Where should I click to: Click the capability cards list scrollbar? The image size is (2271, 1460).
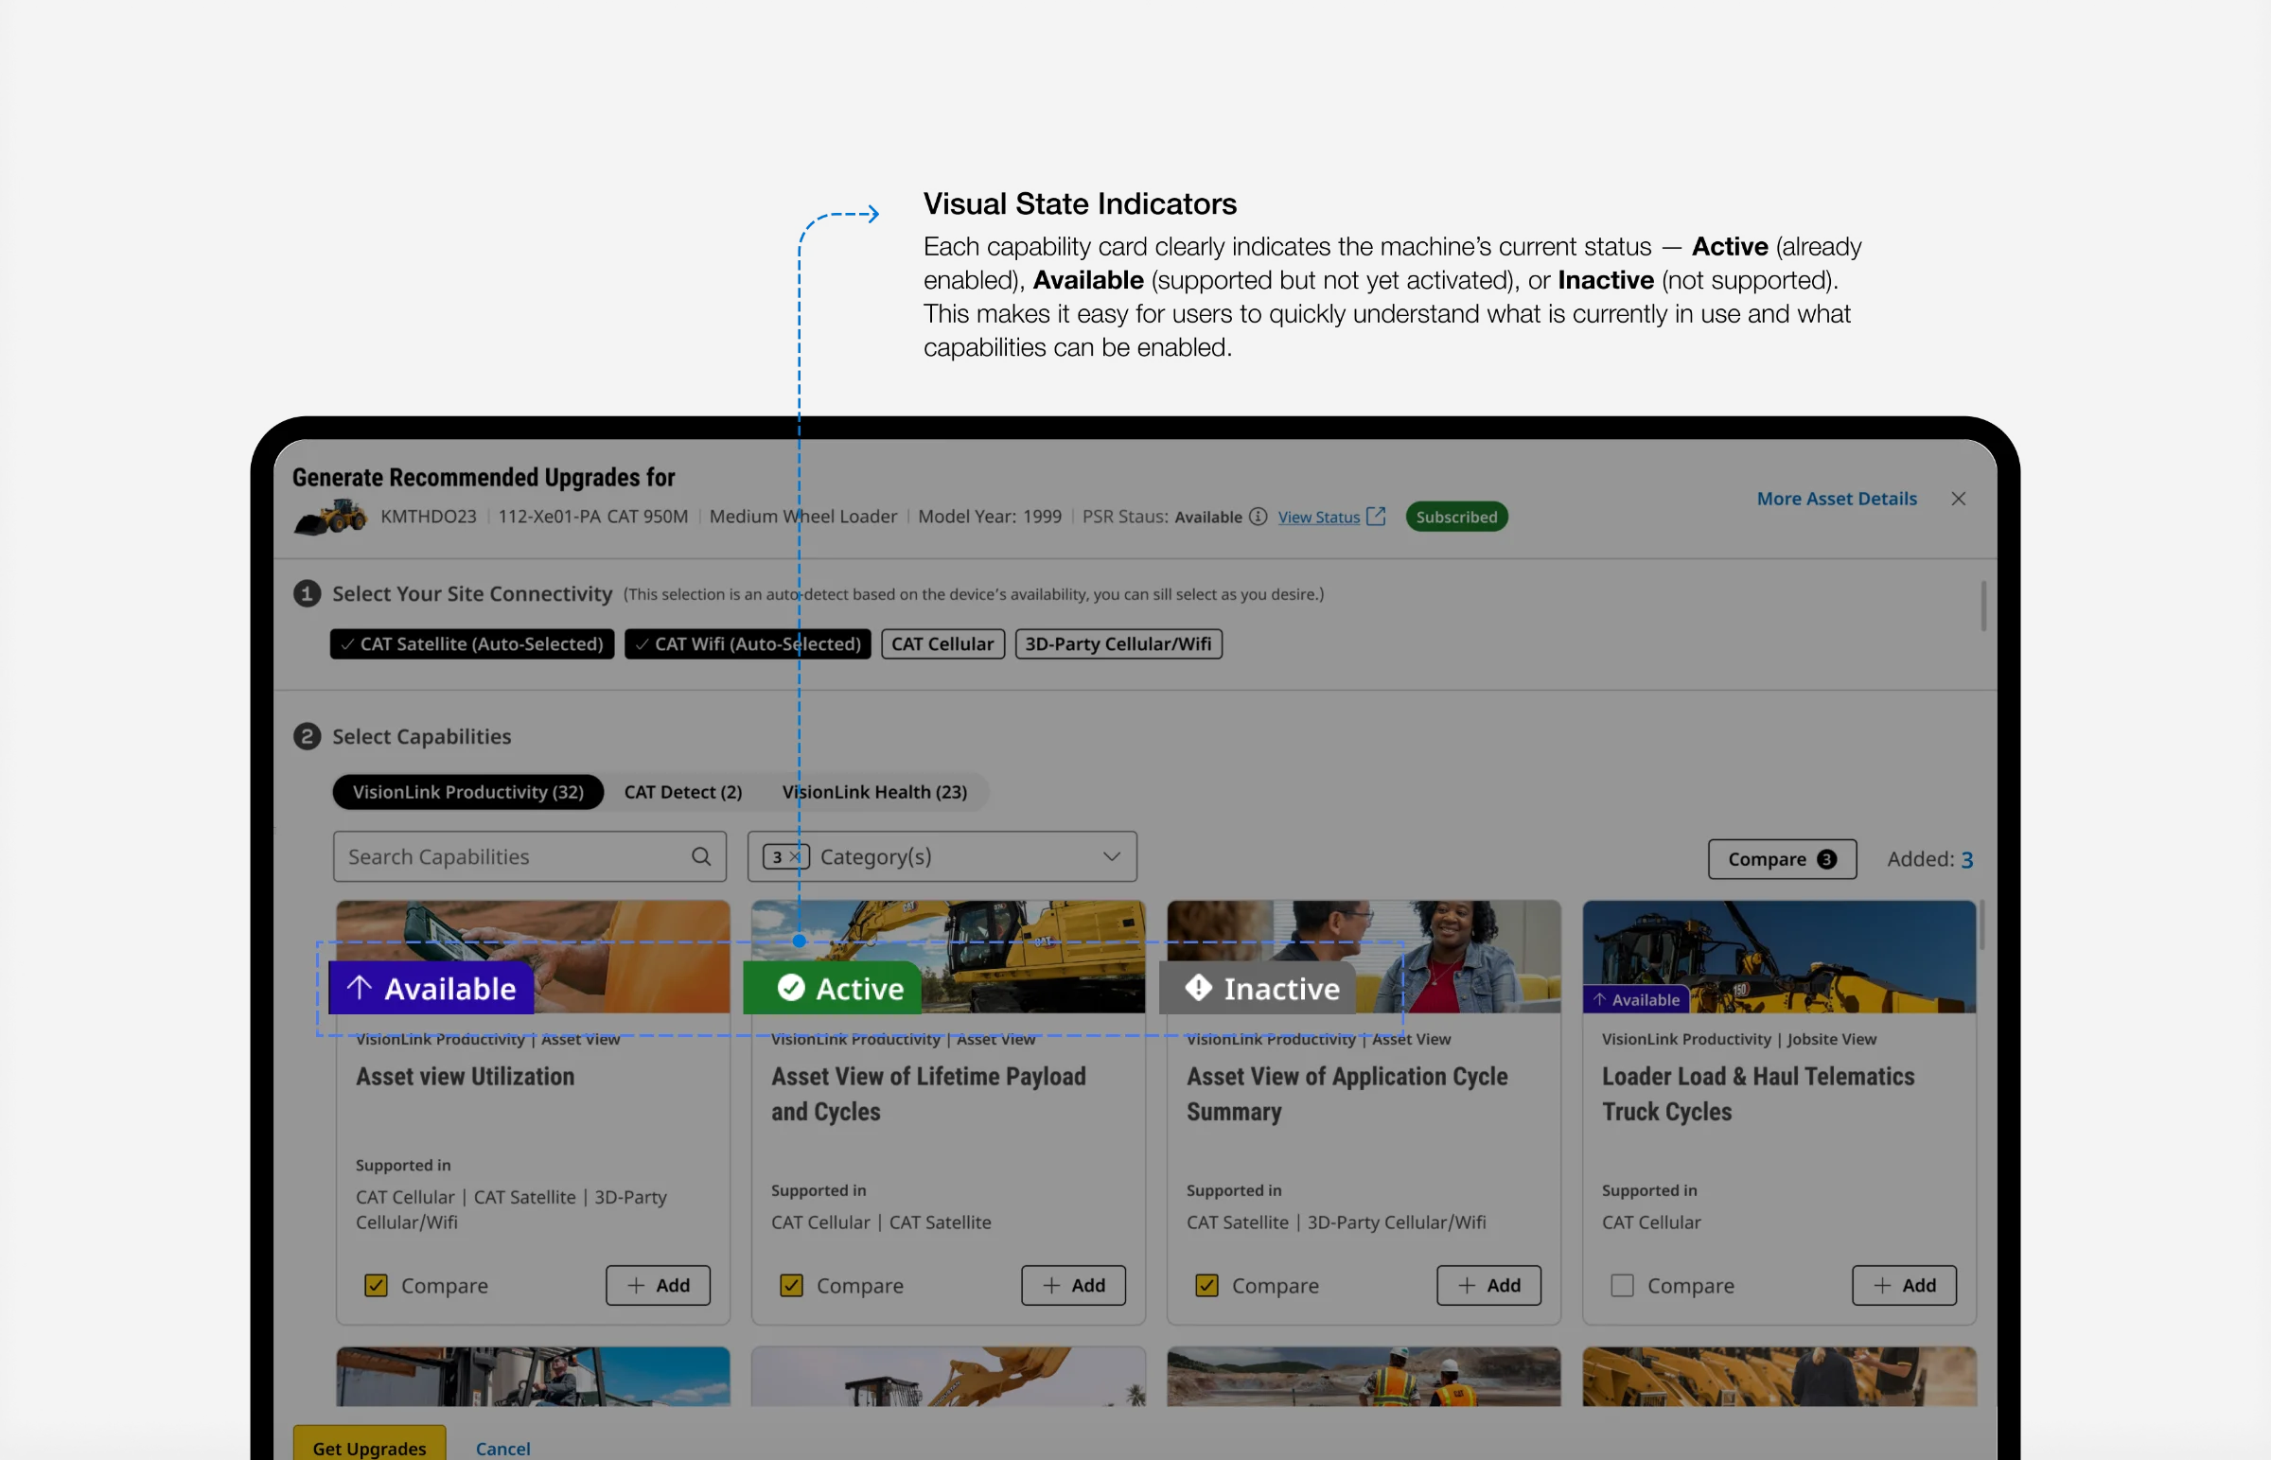pos(1981,925)
